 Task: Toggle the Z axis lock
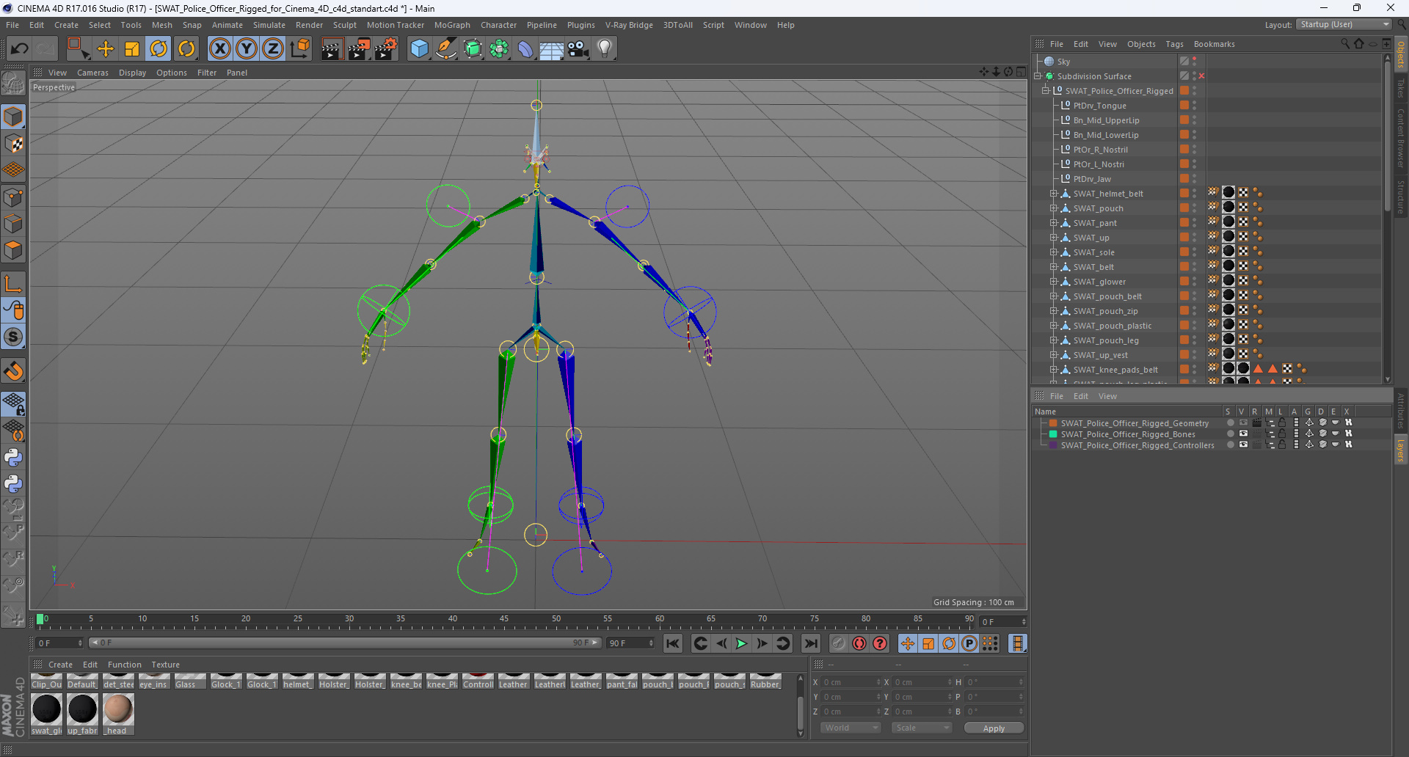(x=273, y=49)
